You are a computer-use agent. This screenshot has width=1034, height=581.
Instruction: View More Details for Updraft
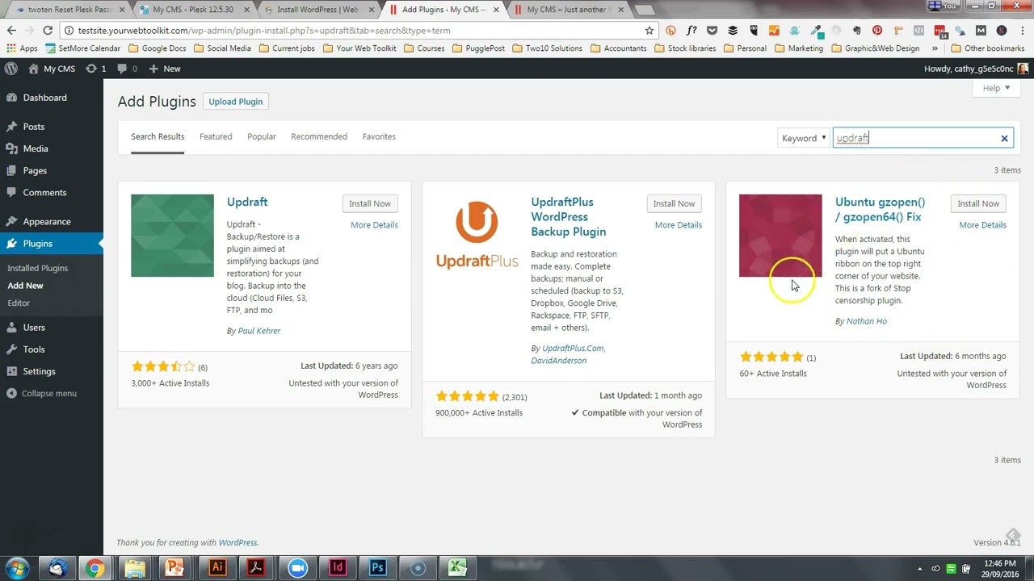[374, 225]
